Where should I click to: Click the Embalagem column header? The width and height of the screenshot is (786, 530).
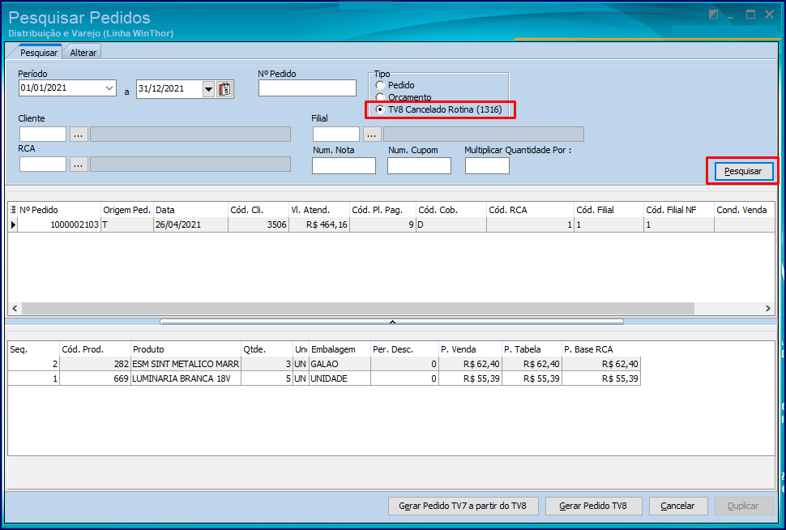pyautogui.click(x=340, y=349)
